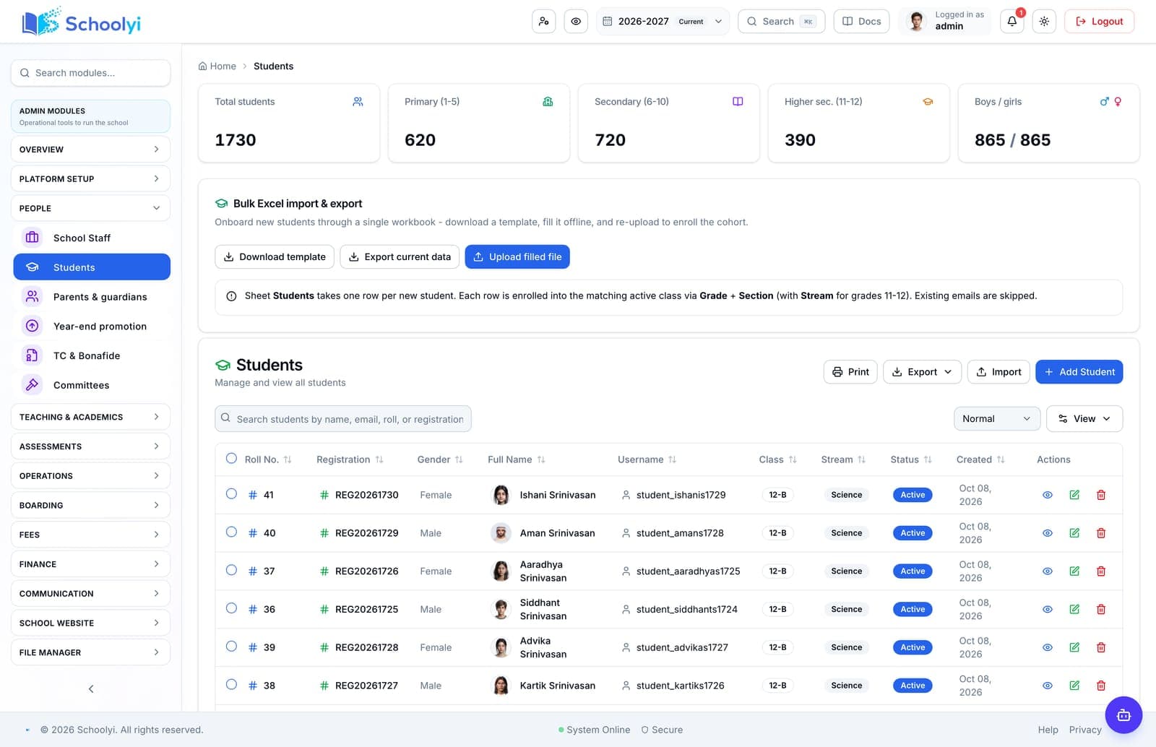
Task: Select row for roll number 40
Action: [231, 532]
